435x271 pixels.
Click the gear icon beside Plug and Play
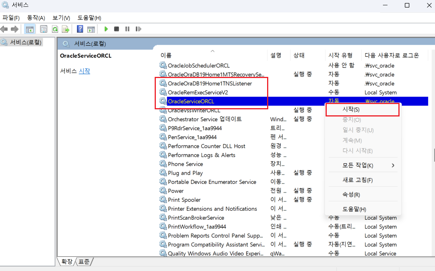tap(163, 173)
